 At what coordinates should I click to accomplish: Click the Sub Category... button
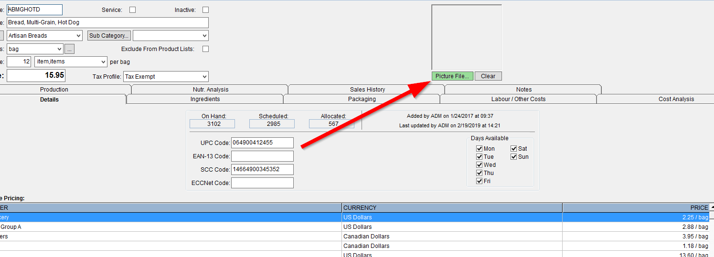click(109, 36)
